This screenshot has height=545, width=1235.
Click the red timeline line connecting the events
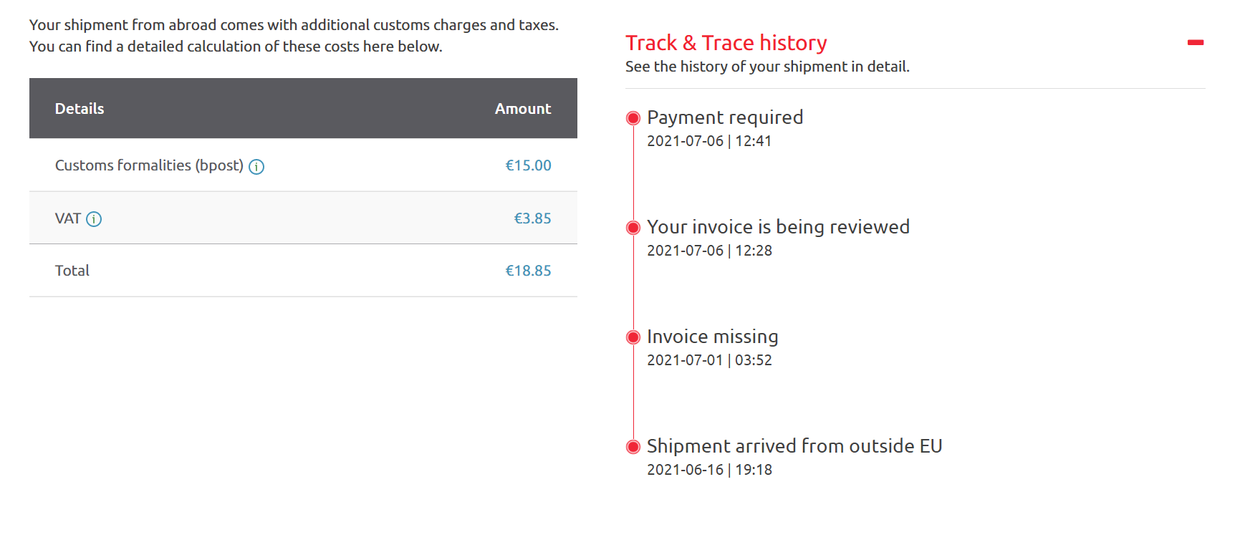(x=633, y=286)
